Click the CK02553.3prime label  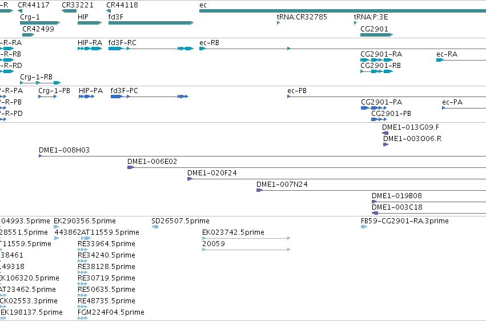(x=29, y=301)
